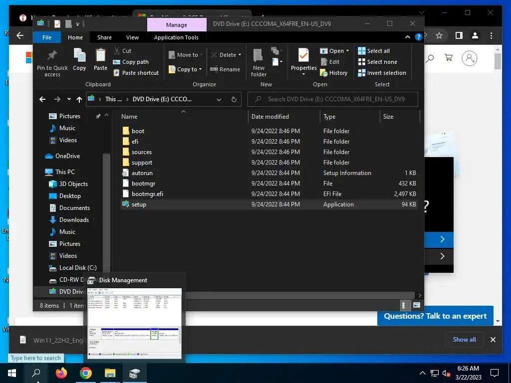The height and width of the screenshot is (383, 511).
Task: Click the Manage contextual tab
Action: [x=177, y=25]
